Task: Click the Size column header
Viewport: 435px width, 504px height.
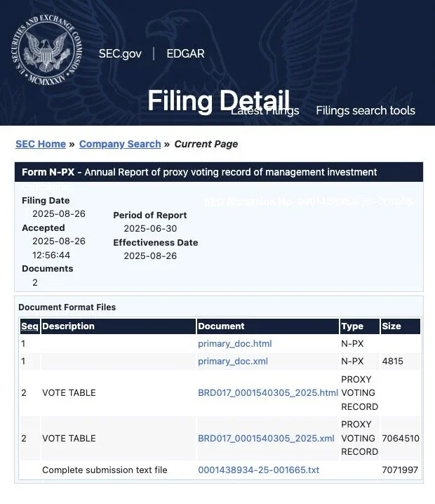Action: [391, 326]
